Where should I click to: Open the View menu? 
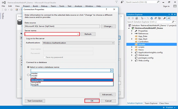click(x=17, y=6)
